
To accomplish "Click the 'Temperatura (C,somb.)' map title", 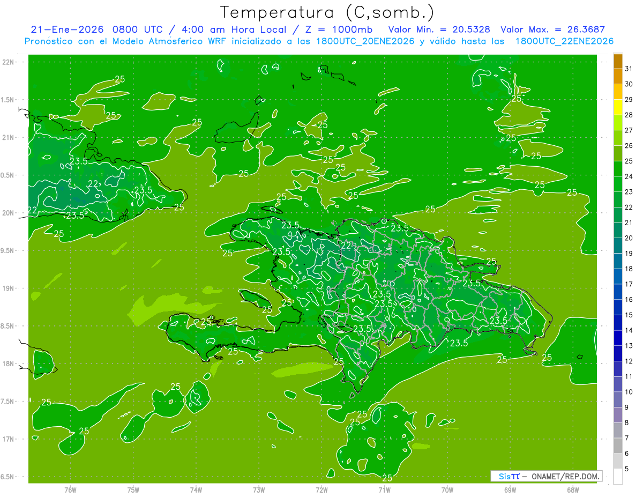I will pos(327,13).
